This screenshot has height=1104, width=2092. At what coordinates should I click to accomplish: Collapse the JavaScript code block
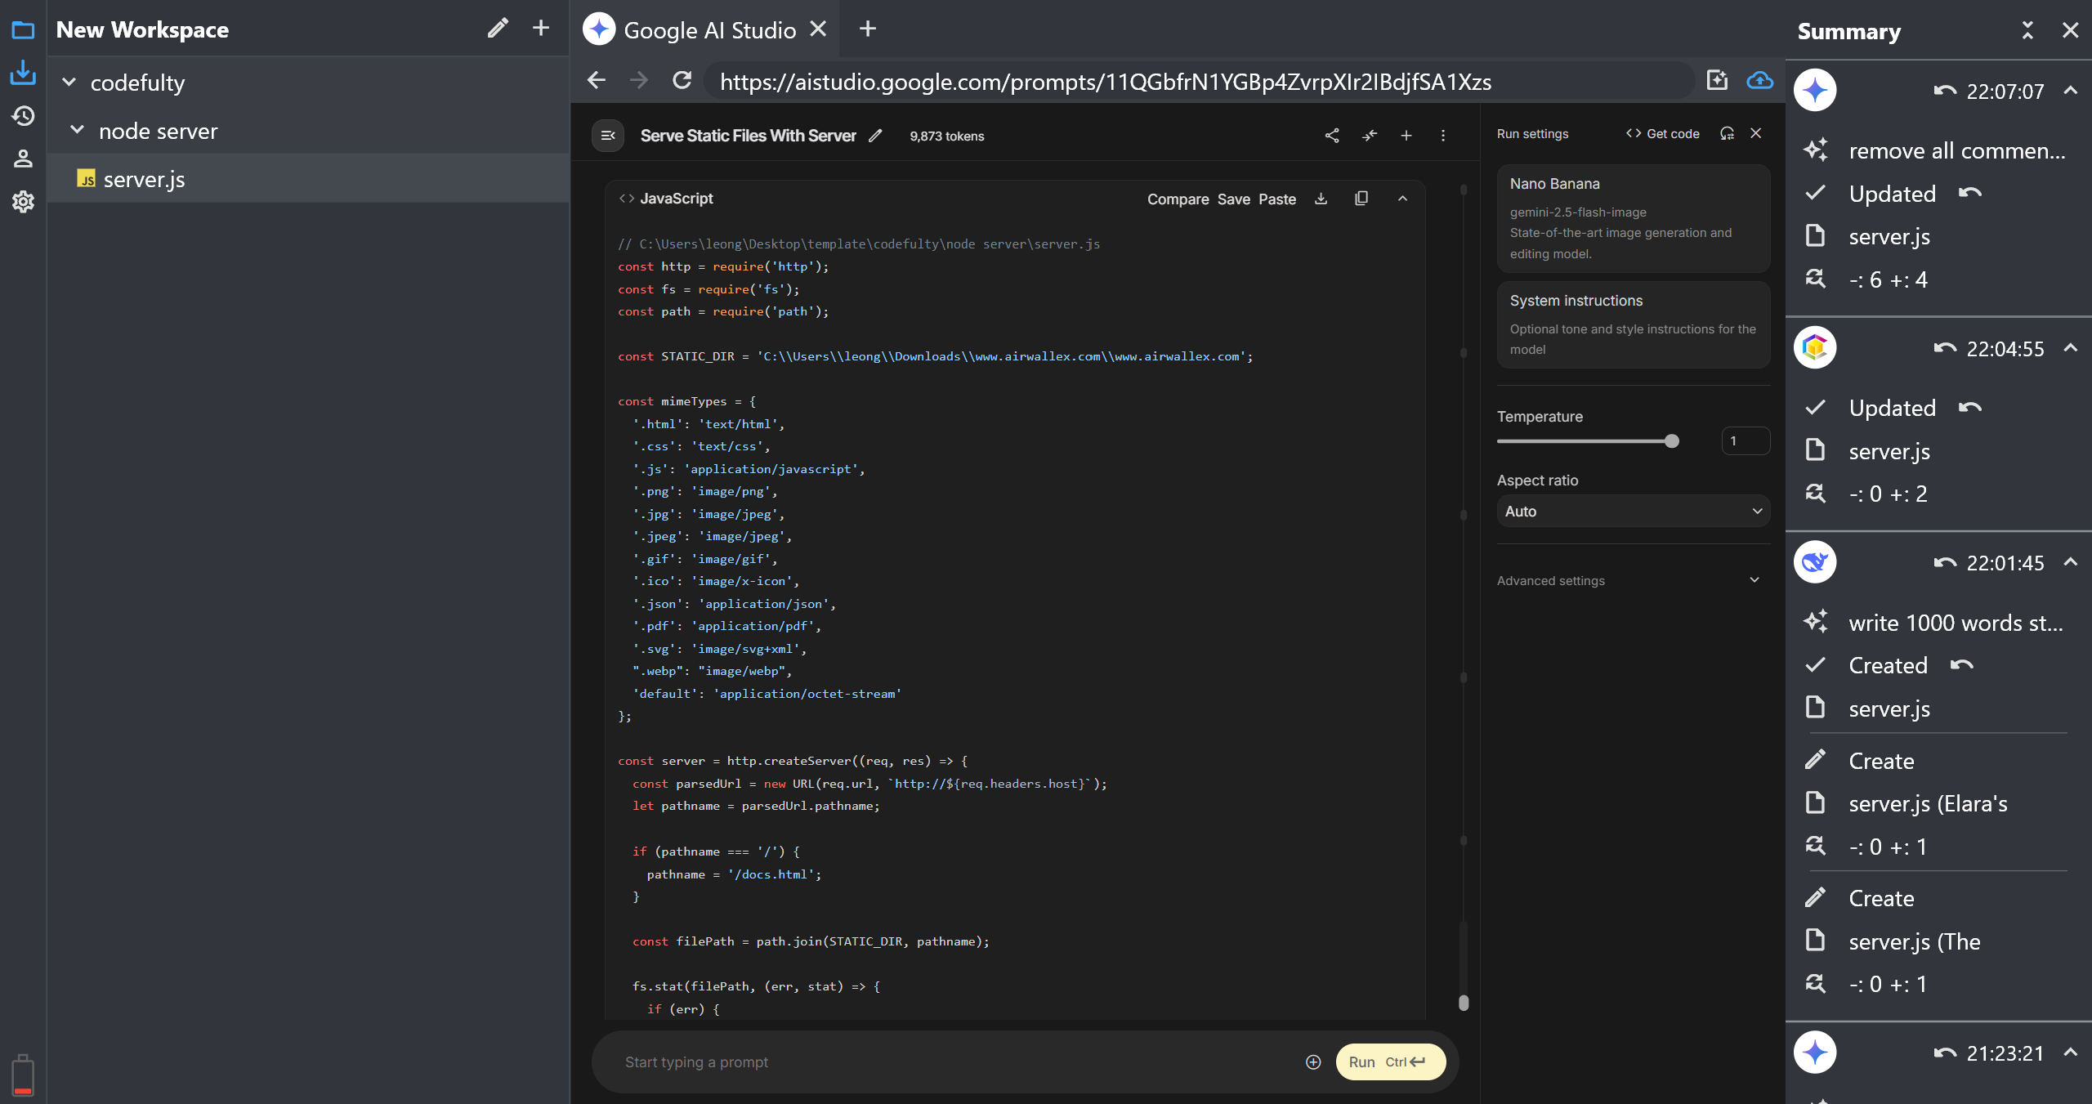[1402, 199]
